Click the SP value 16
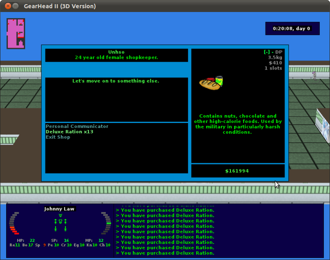 pos(66,241)
